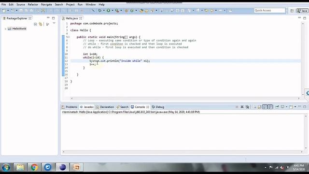Click the Open Console icon
This screenshot has width=309, height=174.
click(x=291, y=107)
